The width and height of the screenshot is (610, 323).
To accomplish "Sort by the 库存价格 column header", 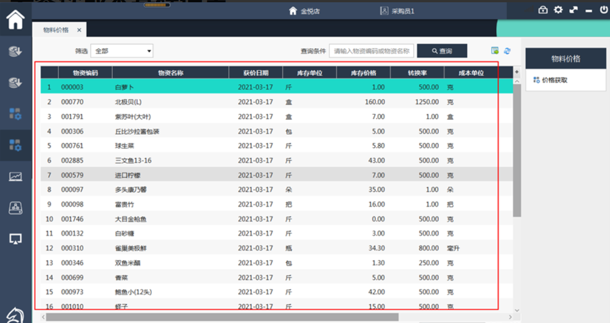I will (x=363, y=73).
